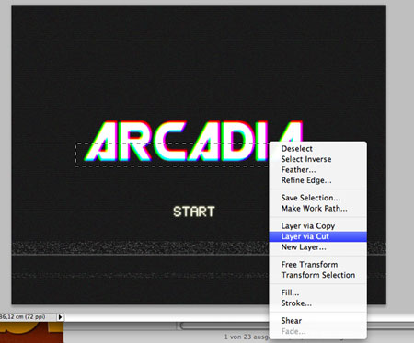Choose Save Selection... menu item
The image size is (414, 343).
coord(317,198)
